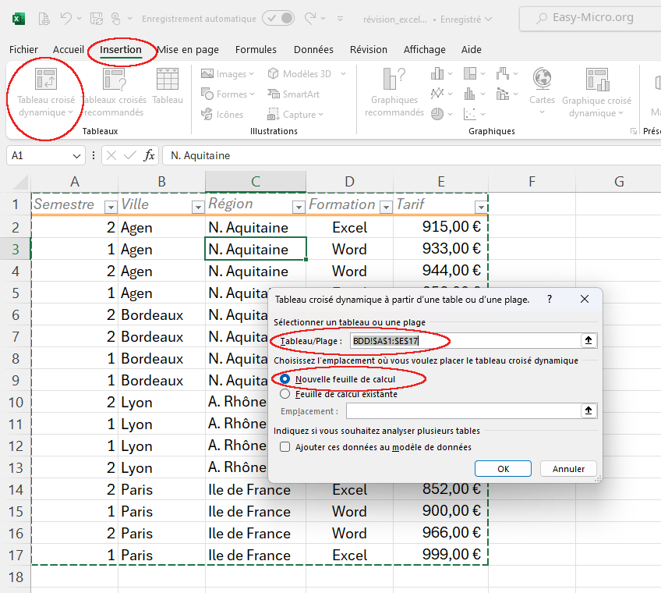The image size is (661, 593).
Task: Open the Accueil tab
Action: (x=69, y=49)
